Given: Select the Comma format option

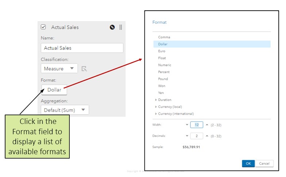Looking at the screenshot, I should tap(164, 37).
